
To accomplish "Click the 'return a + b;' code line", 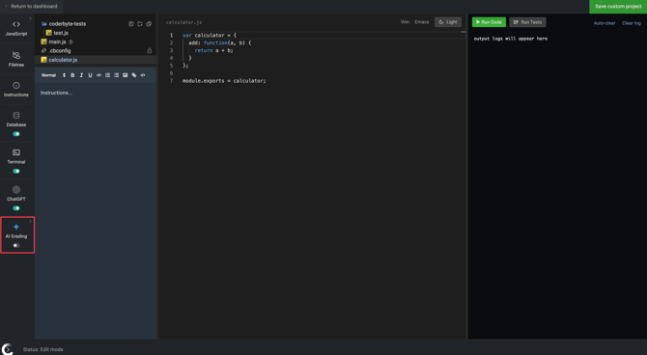I will (213, 50).
